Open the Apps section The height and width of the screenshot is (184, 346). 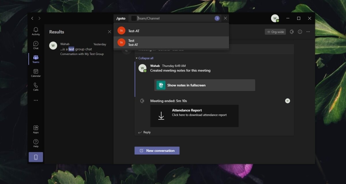[x=35, y=129]
